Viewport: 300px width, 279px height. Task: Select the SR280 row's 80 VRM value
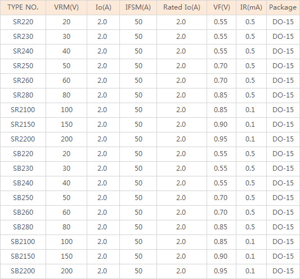point(66,95)
